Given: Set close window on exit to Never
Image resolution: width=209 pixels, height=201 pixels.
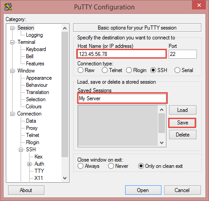Looking at the screenshot, I should (x=111, y=166).
